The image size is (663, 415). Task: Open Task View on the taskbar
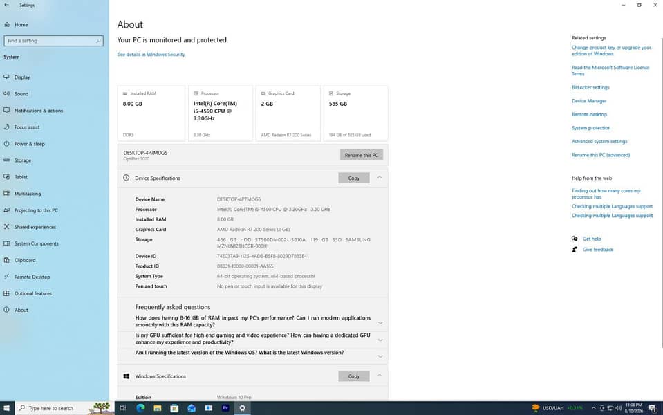[x=123, y=408]
